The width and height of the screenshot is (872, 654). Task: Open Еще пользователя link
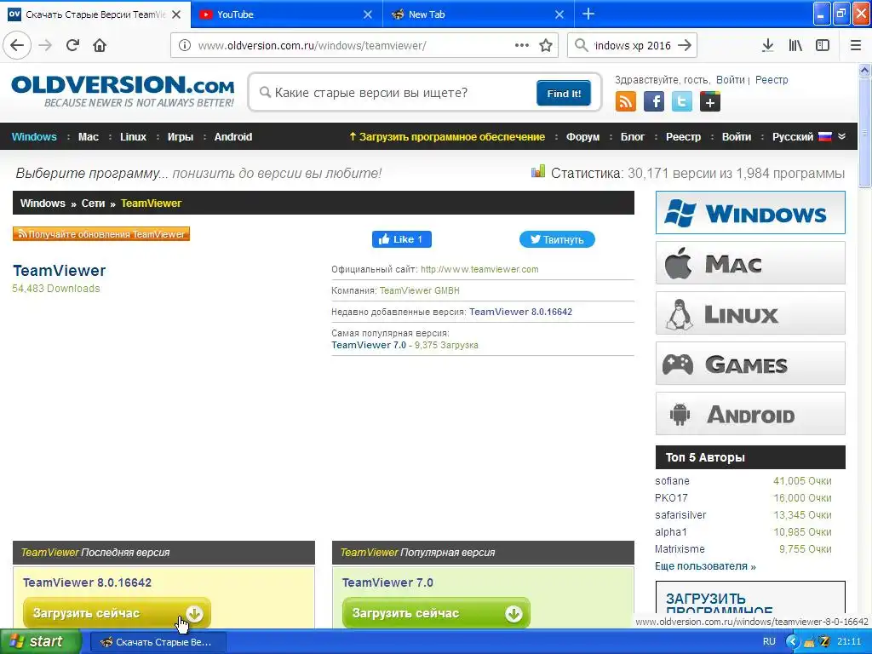[705, 566]
